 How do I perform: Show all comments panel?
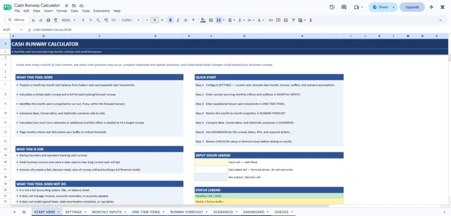(344, 7)
